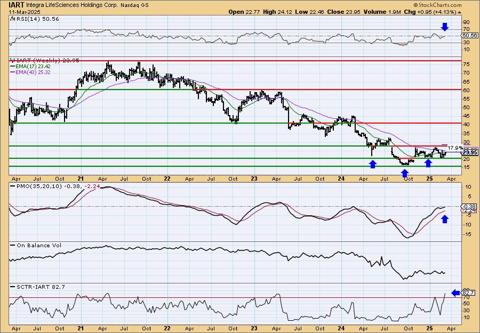Select the 'Open 22.77' value
The width and height of the screenshot is (480, 333).
coord(244,12)
